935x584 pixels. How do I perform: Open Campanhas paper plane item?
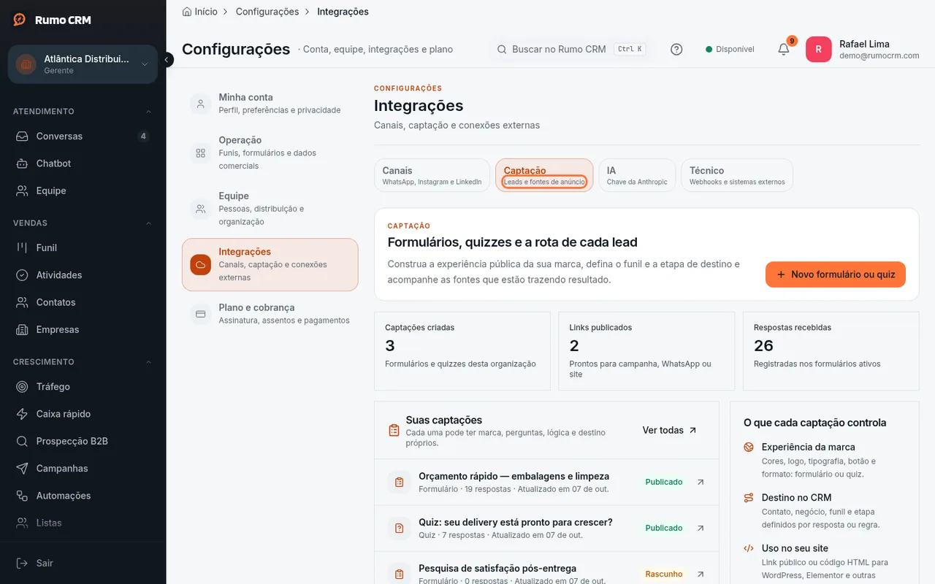83,469
